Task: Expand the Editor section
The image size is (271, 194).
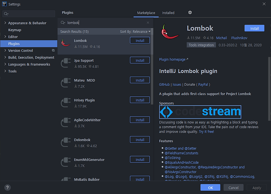Action: coord(5,37)
